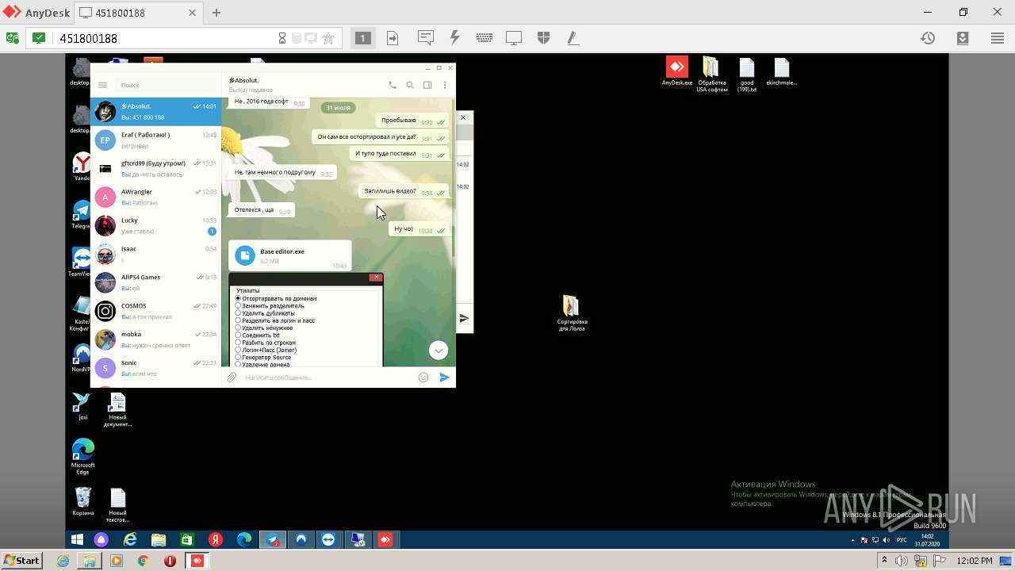Viewport: 1015px width, 571px height.
Task: Open the emoji picker smiley icon
Action: coord(423,377)
